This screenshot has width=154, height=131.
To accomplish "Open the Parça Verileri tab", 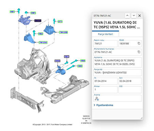I will click(105, 34).
